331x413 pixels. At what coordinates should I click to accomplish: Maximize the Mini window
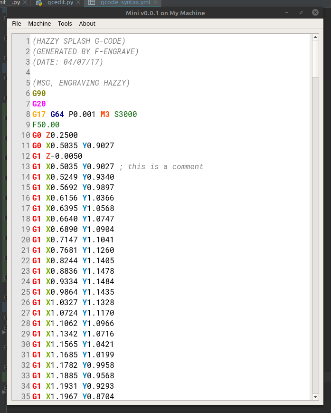pyautogui.click(x=301, y=13)
